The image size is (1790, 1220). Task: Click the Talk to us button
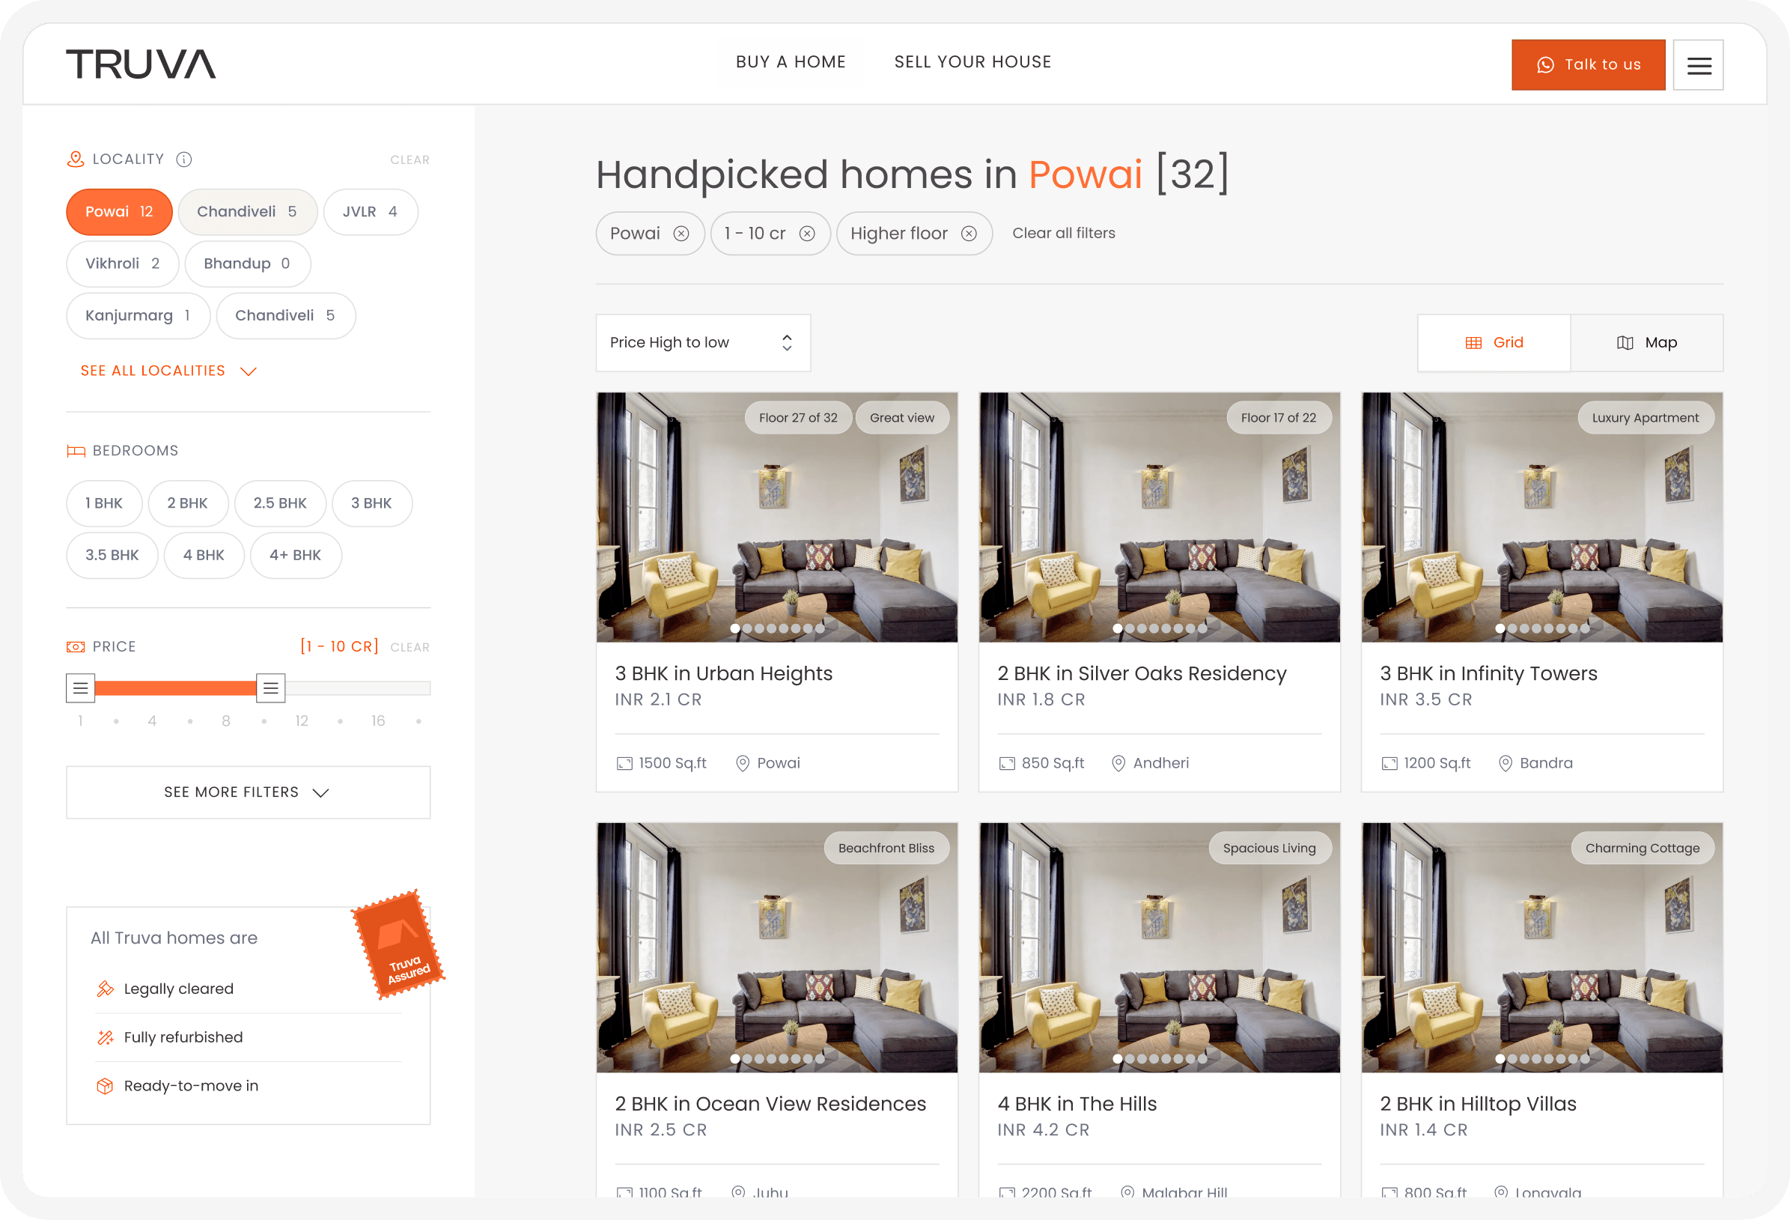coord(1587,64)
